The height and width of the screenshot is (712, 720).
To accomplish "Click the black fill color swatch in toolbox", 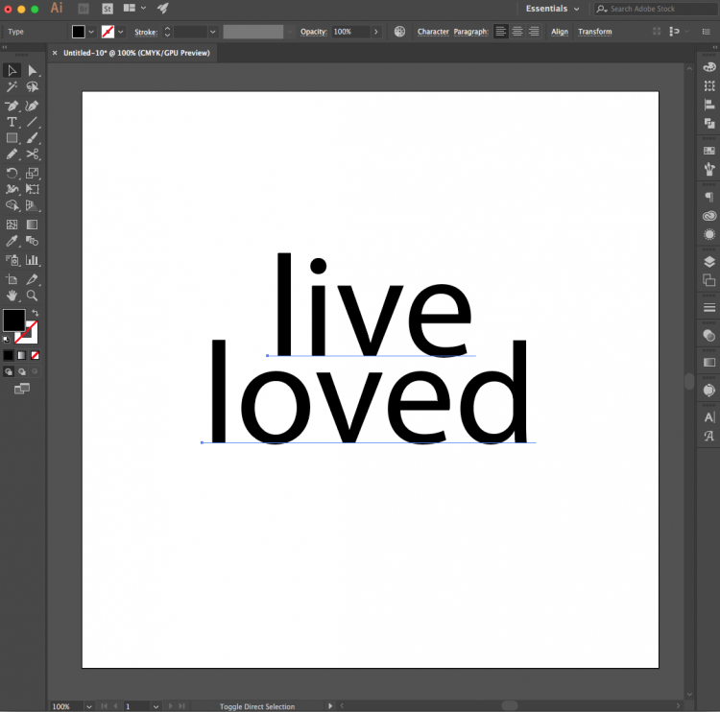I will click(13, 320).
